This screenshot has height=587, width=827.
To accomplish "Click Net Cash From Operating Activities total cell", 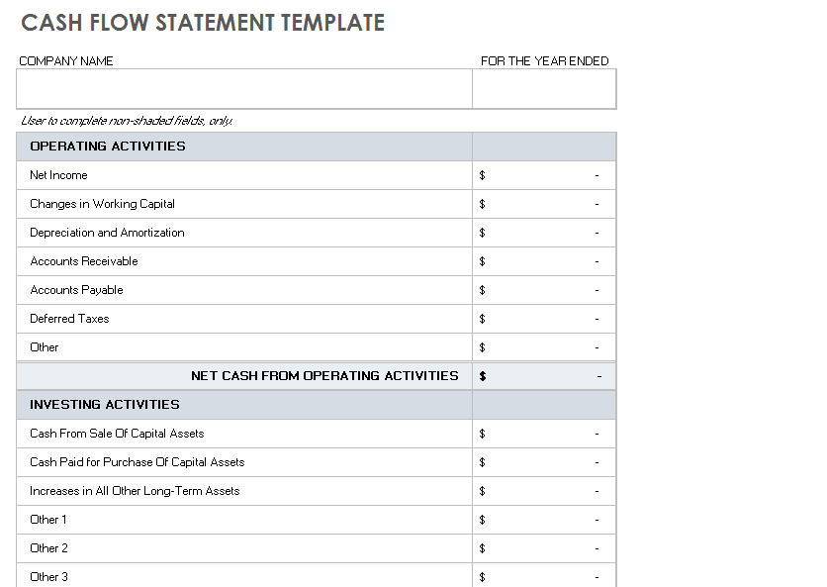I will click(544, 376).
